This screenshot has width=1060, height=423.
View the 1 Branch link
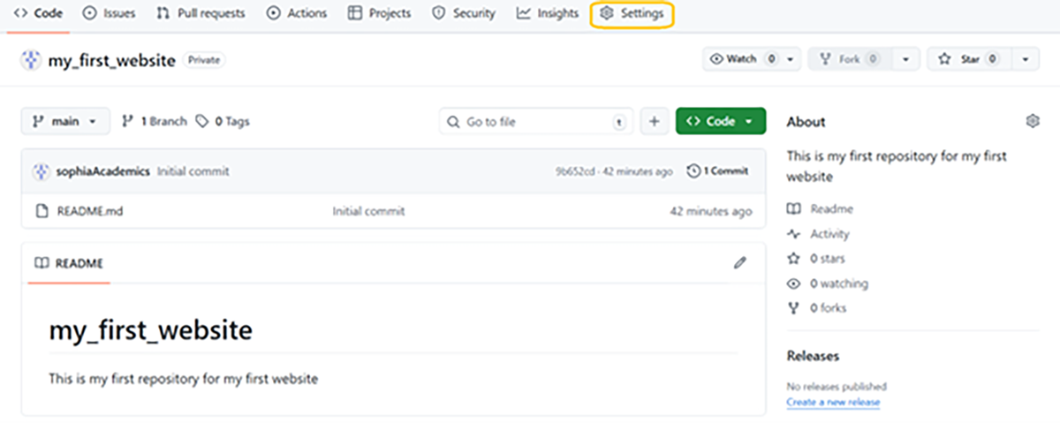[x=154, y=121]
